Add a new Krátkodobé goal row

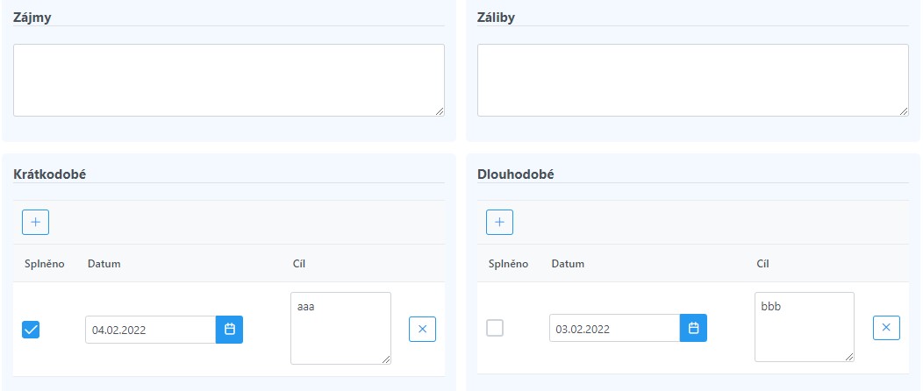coord(35,223)
